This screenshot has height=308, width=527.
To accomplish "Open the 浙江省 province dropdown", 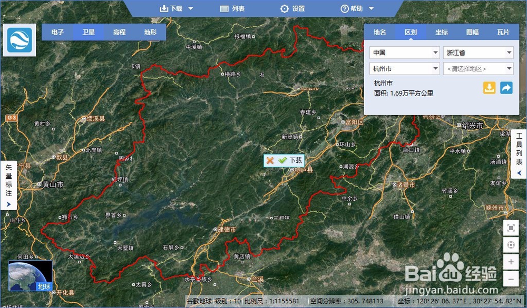I will click(477, 52).
